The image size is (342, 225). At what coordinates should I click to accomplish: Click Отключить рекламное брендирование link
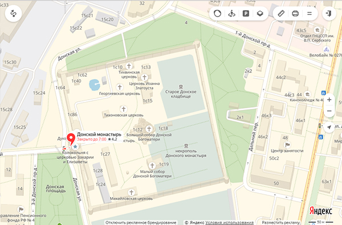pyautogui.click(x=141, y=223)
